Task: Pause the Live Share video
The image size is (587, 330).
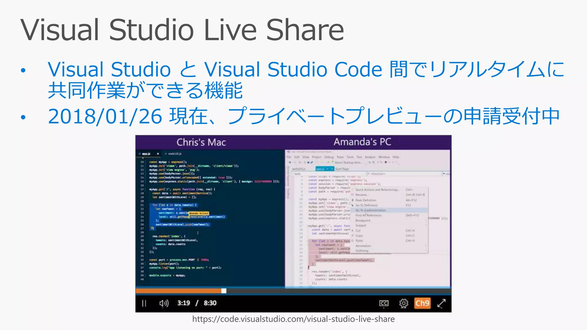Action: (x=144, y=303)
